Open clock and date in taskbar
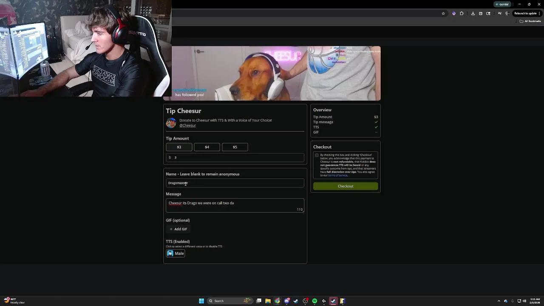 (535, 301)
